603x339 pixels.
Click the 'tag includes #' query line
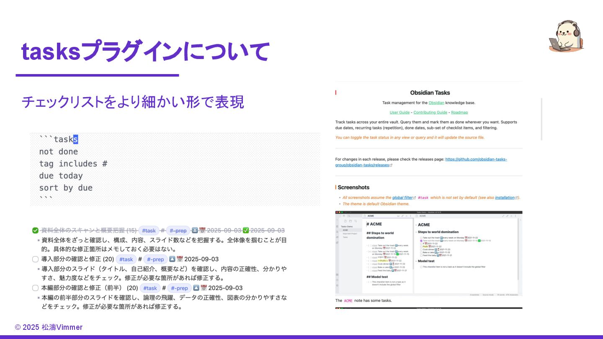(73, 164)
